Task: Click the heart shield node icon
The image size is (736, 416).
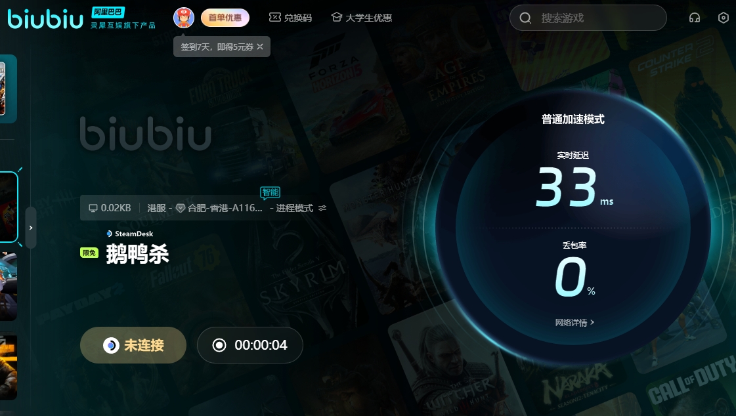Action: click(181, 208)
